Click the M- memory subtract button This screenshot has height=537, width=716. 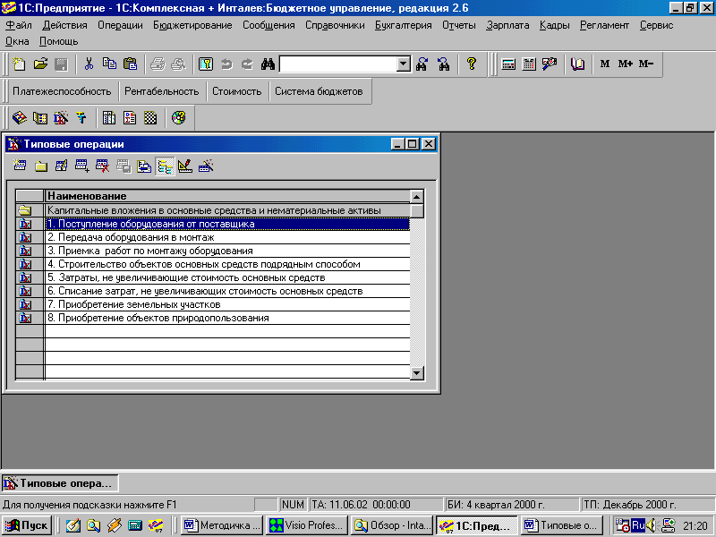pyautogui.click(x=646, y=64)
